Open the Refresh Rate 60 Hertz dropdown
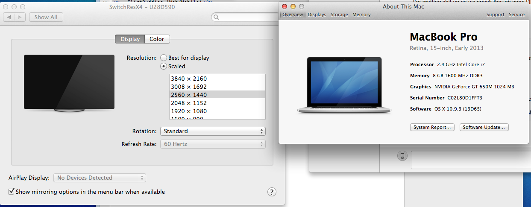The height and width of the screenshot is (207, 531). [x=213, y=144]
